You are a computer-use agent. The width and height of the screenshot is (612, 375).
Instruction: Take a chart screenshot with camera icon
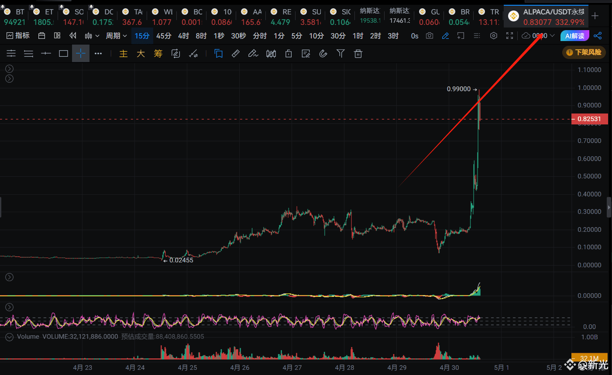pos(430,36)
